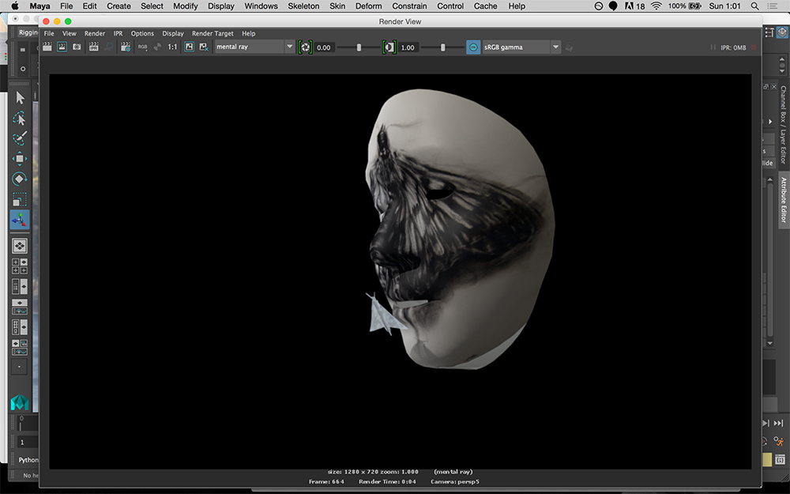Toggle the color management button
790x494 pixels.
(x=473, y=47)
